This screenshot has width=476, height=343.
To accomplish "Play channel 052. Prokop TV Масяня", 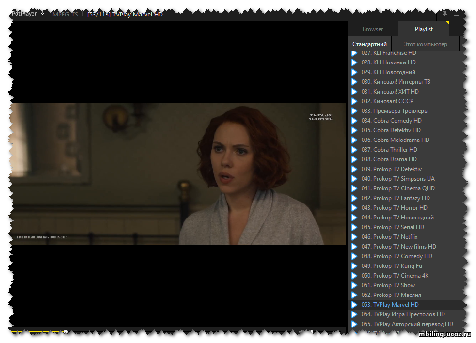I will (x=406, y=296).
